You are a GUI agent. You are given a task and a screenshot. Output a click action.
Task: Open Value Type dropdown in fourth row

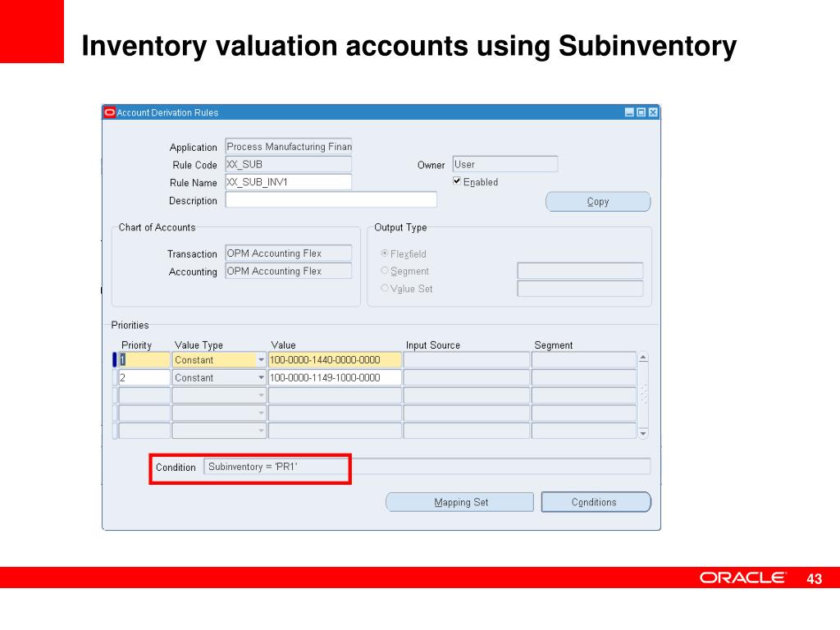click(x=261, y=413)
